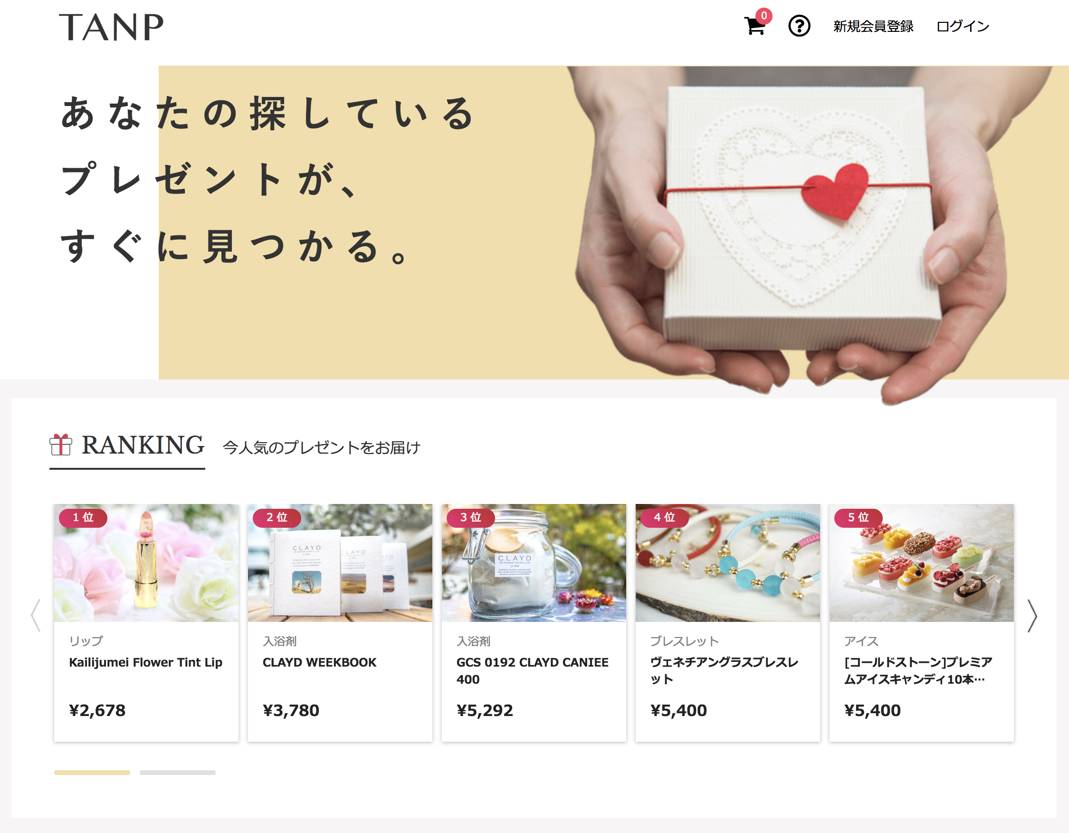Click the gift box icon beside RANKING

coord(61,445)
